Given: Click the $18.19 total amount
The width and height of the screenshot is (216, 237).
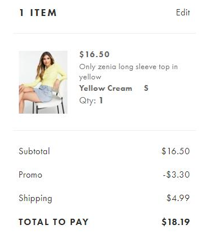Looking at the screenshot, I should pyautogui.click(x=175, y=222).
